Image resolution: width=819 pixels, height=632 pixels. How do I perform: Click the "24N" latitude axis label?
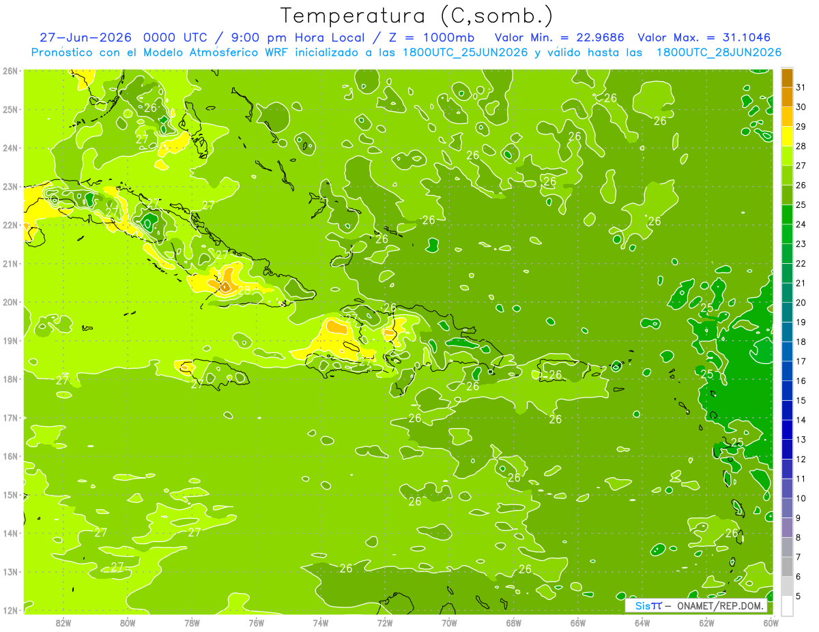tap(10, 148)
